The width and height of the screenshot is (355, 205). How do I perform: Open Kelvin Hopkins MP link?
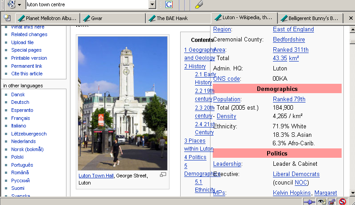click(x=292, y=193)
